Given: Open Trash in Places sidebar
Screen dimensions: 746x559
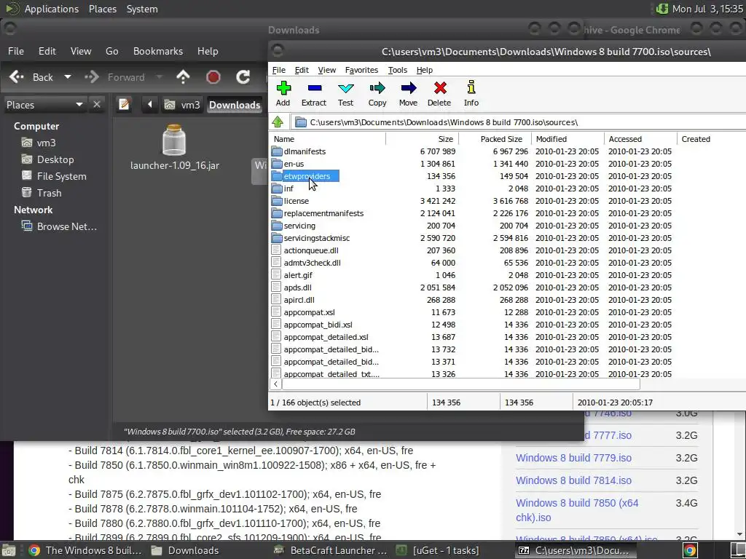Looking at the screenshot, I should tap(42, 193).
